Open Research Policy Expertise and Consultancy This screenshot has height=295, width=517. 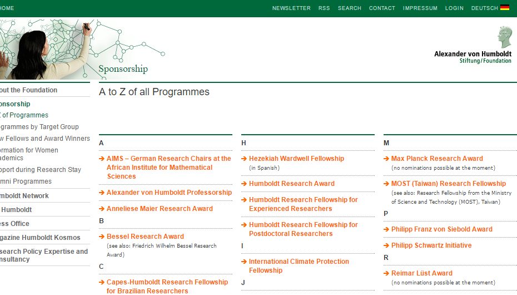[x=44, y=255]
